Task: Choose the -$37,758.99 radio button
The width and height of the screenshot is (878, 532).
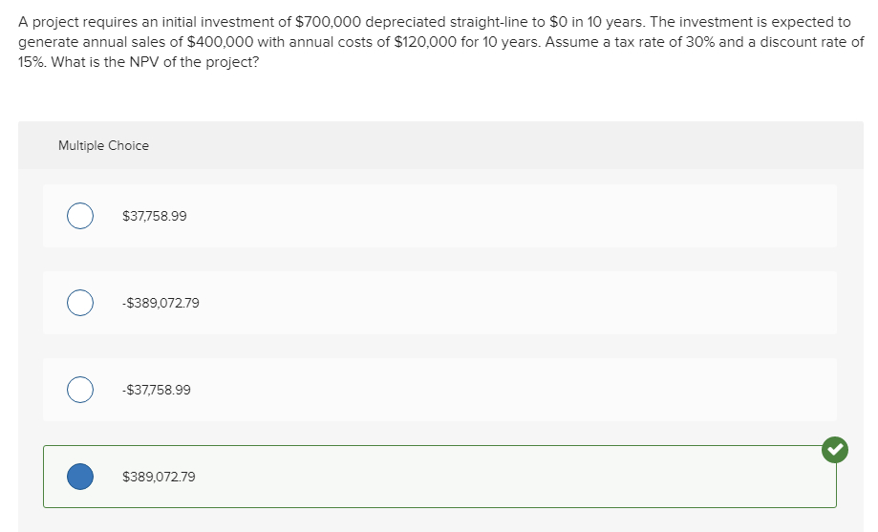Action: (x=80, y=390)
